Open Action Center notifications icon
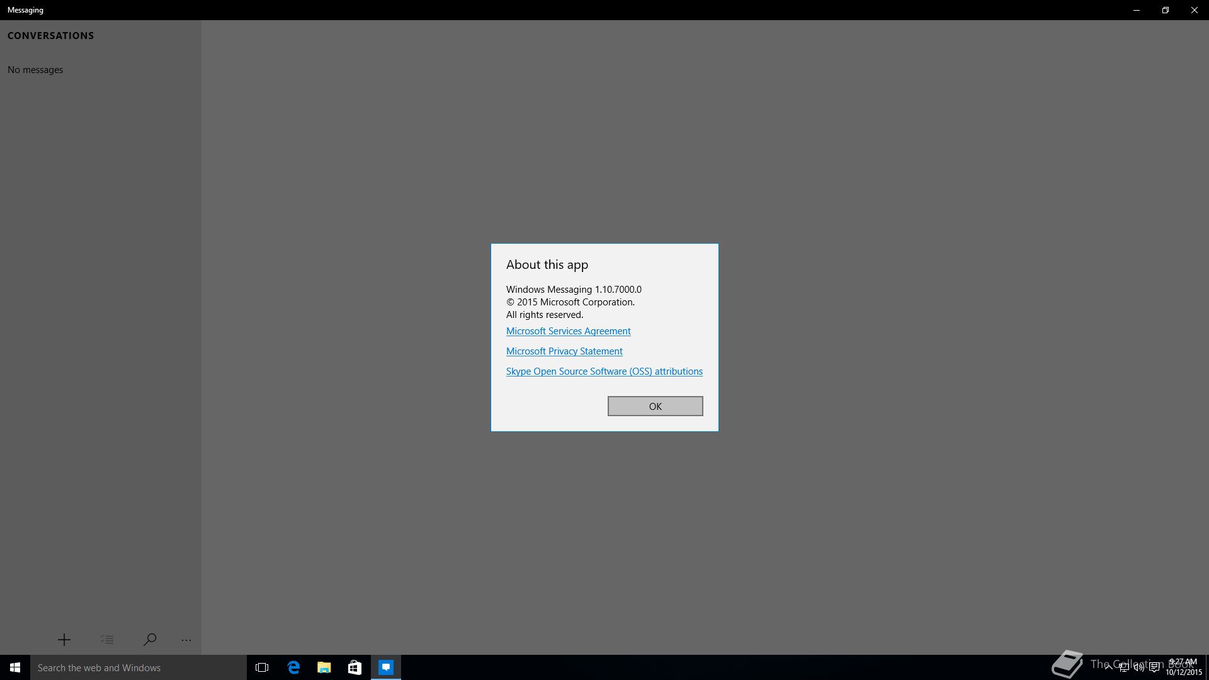Screen dimensions: 1209x680 coord(1154,667)
